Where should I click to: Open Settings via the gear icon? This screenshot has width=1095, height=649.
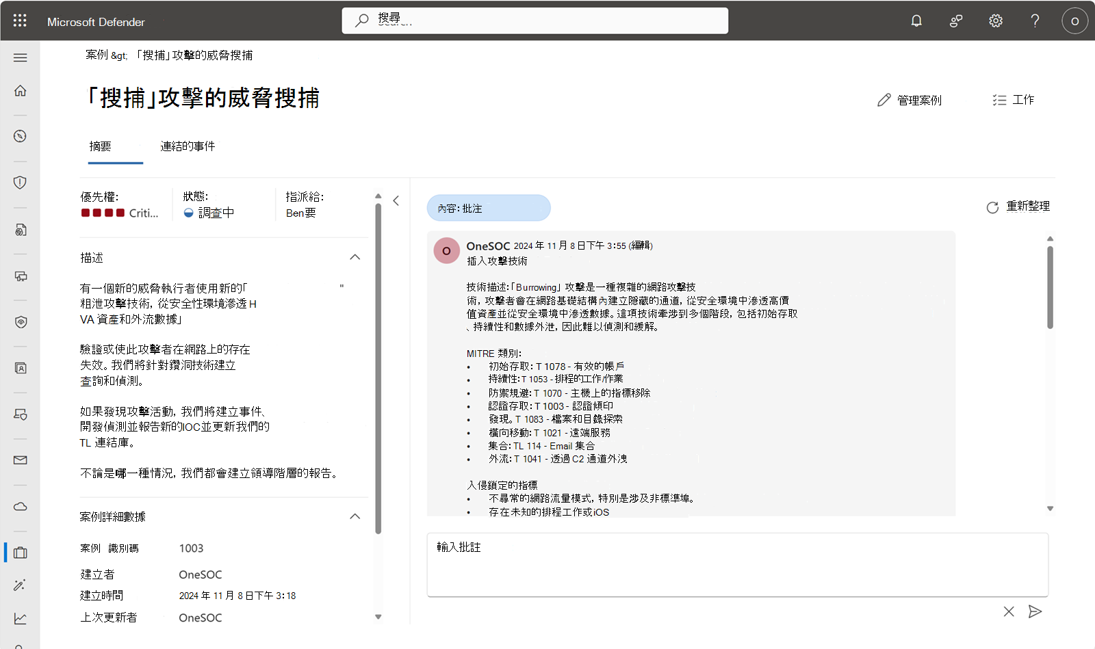pyautogui.click(x=994, y=21)
